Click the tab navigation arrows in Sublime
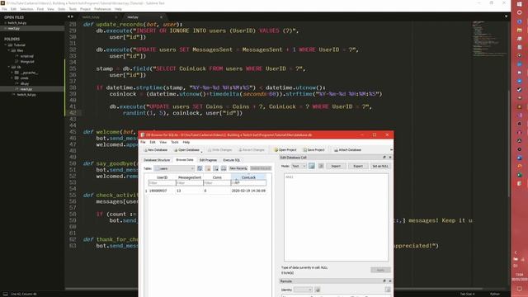Screen dimensions: 528x297 click(x=70, y=16)
